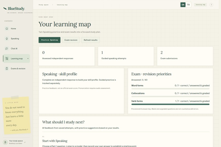The height and width of the screenshot is (147, 221).
Task: Click the BlueStudy Local Demo text
Action: [16, 143]
